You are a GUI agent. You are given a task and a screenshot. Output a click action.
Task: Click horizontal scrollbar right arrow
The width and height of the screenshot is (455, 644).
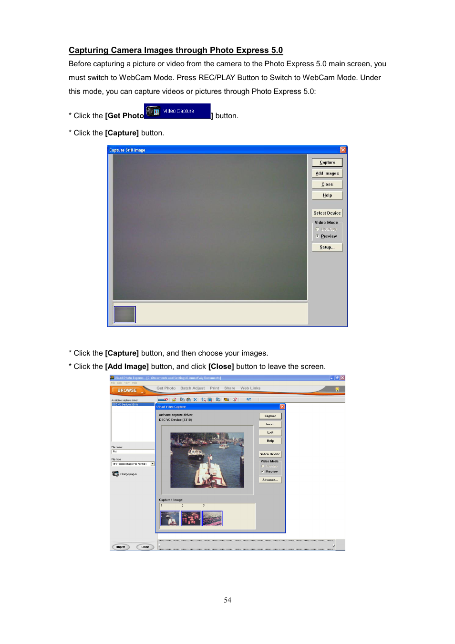(334, 545)
